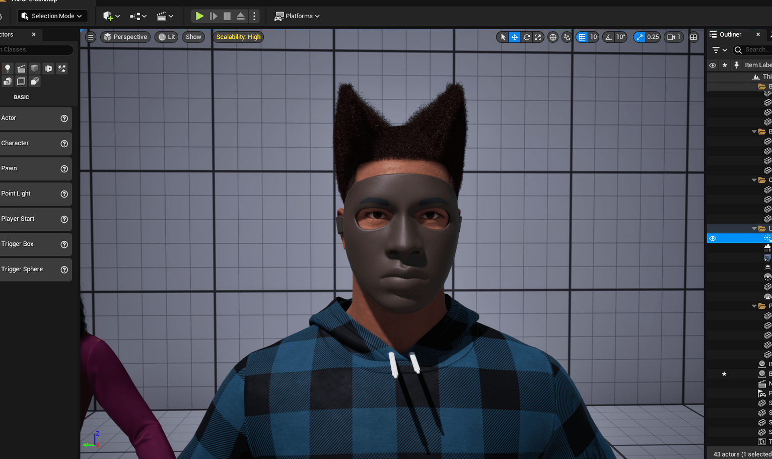This screenshot has height=459, width=772.
Task: Open camera speed setting
Action: pos(674,37)
